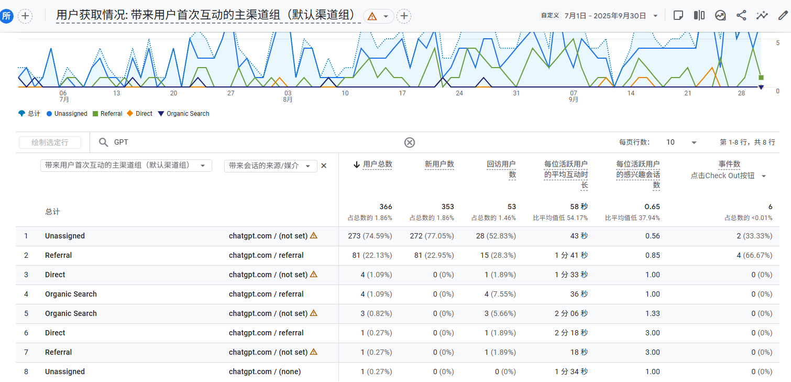Open the primary channel group dimension dropdown

[x=126, y=166]
